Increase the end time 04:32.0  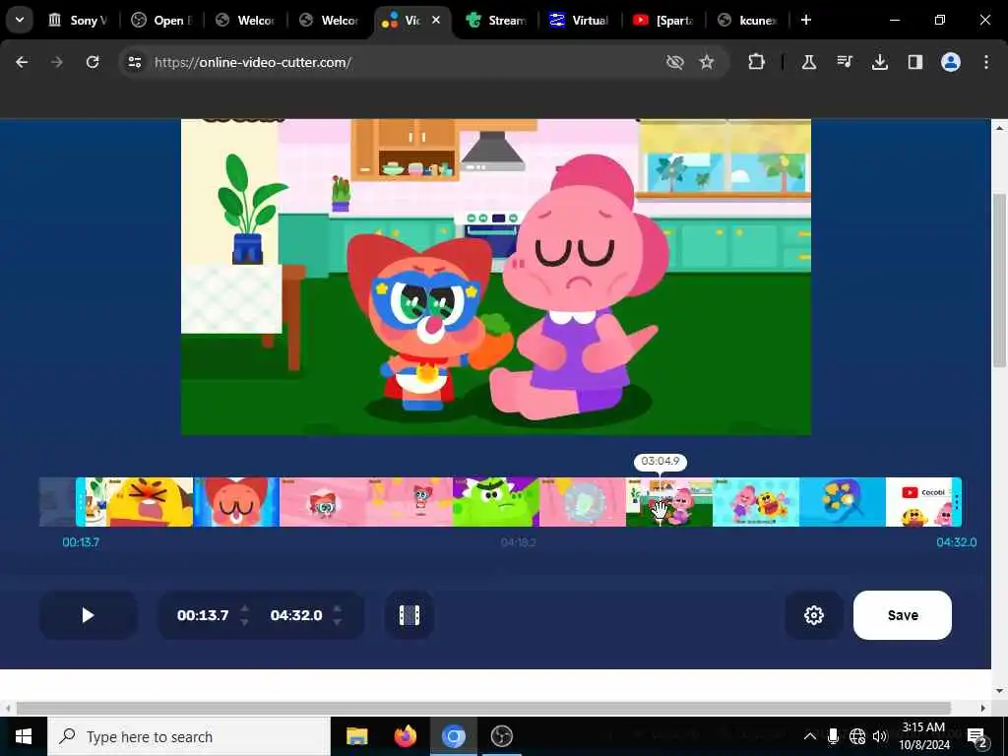[338, 608]
